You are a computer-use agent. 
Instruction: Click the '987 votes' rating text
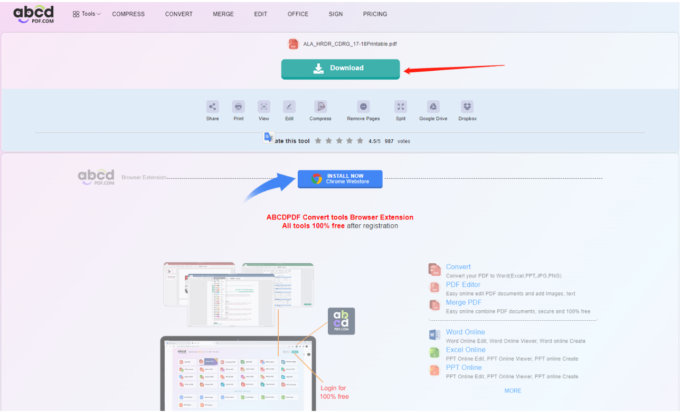pos(398,141)
